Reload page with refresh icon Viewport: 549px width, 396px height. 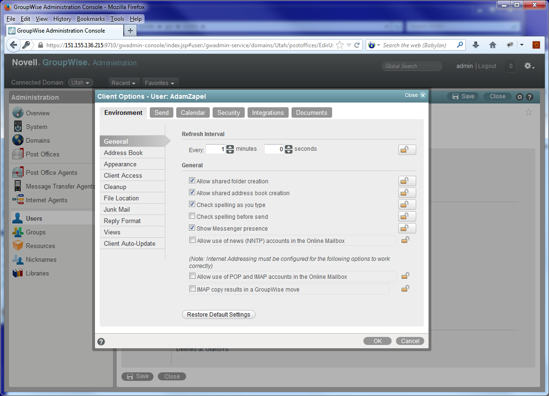[357, 45]
